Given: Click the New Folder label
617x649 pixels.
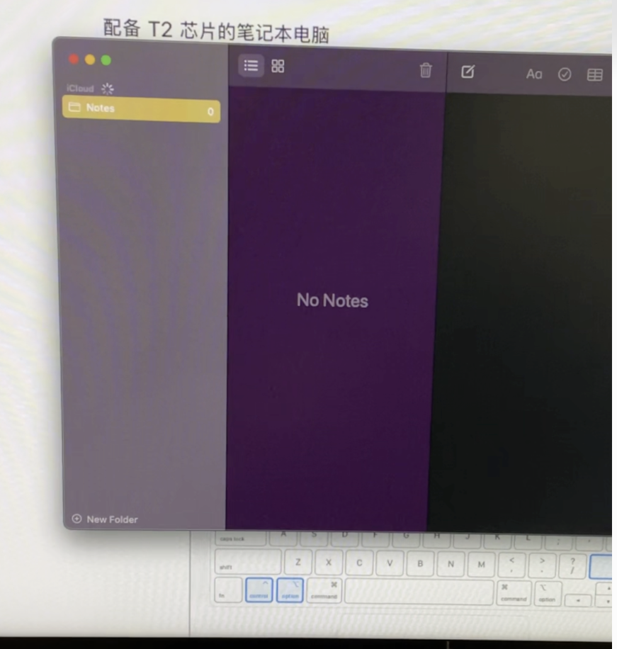Looking at the screenshot, I should [x=112, y=519].
